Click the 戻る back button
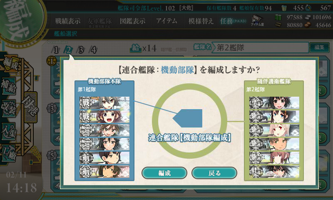Image resolution: width=333 pixels, height=200 pixels. (214, 173)
